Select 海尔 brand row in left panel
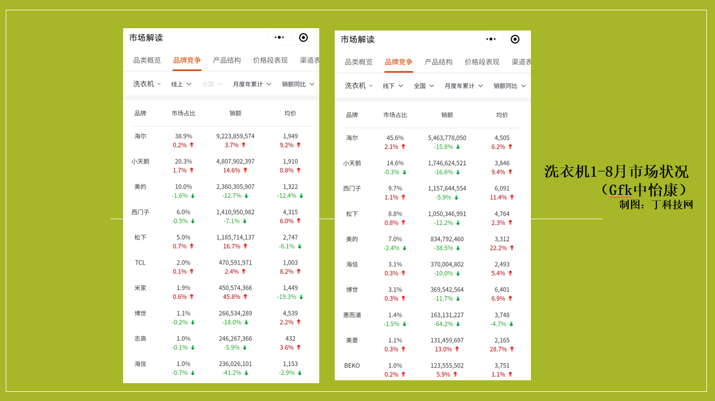The height and width of the screenshot is (401, 715). (221, 140)
